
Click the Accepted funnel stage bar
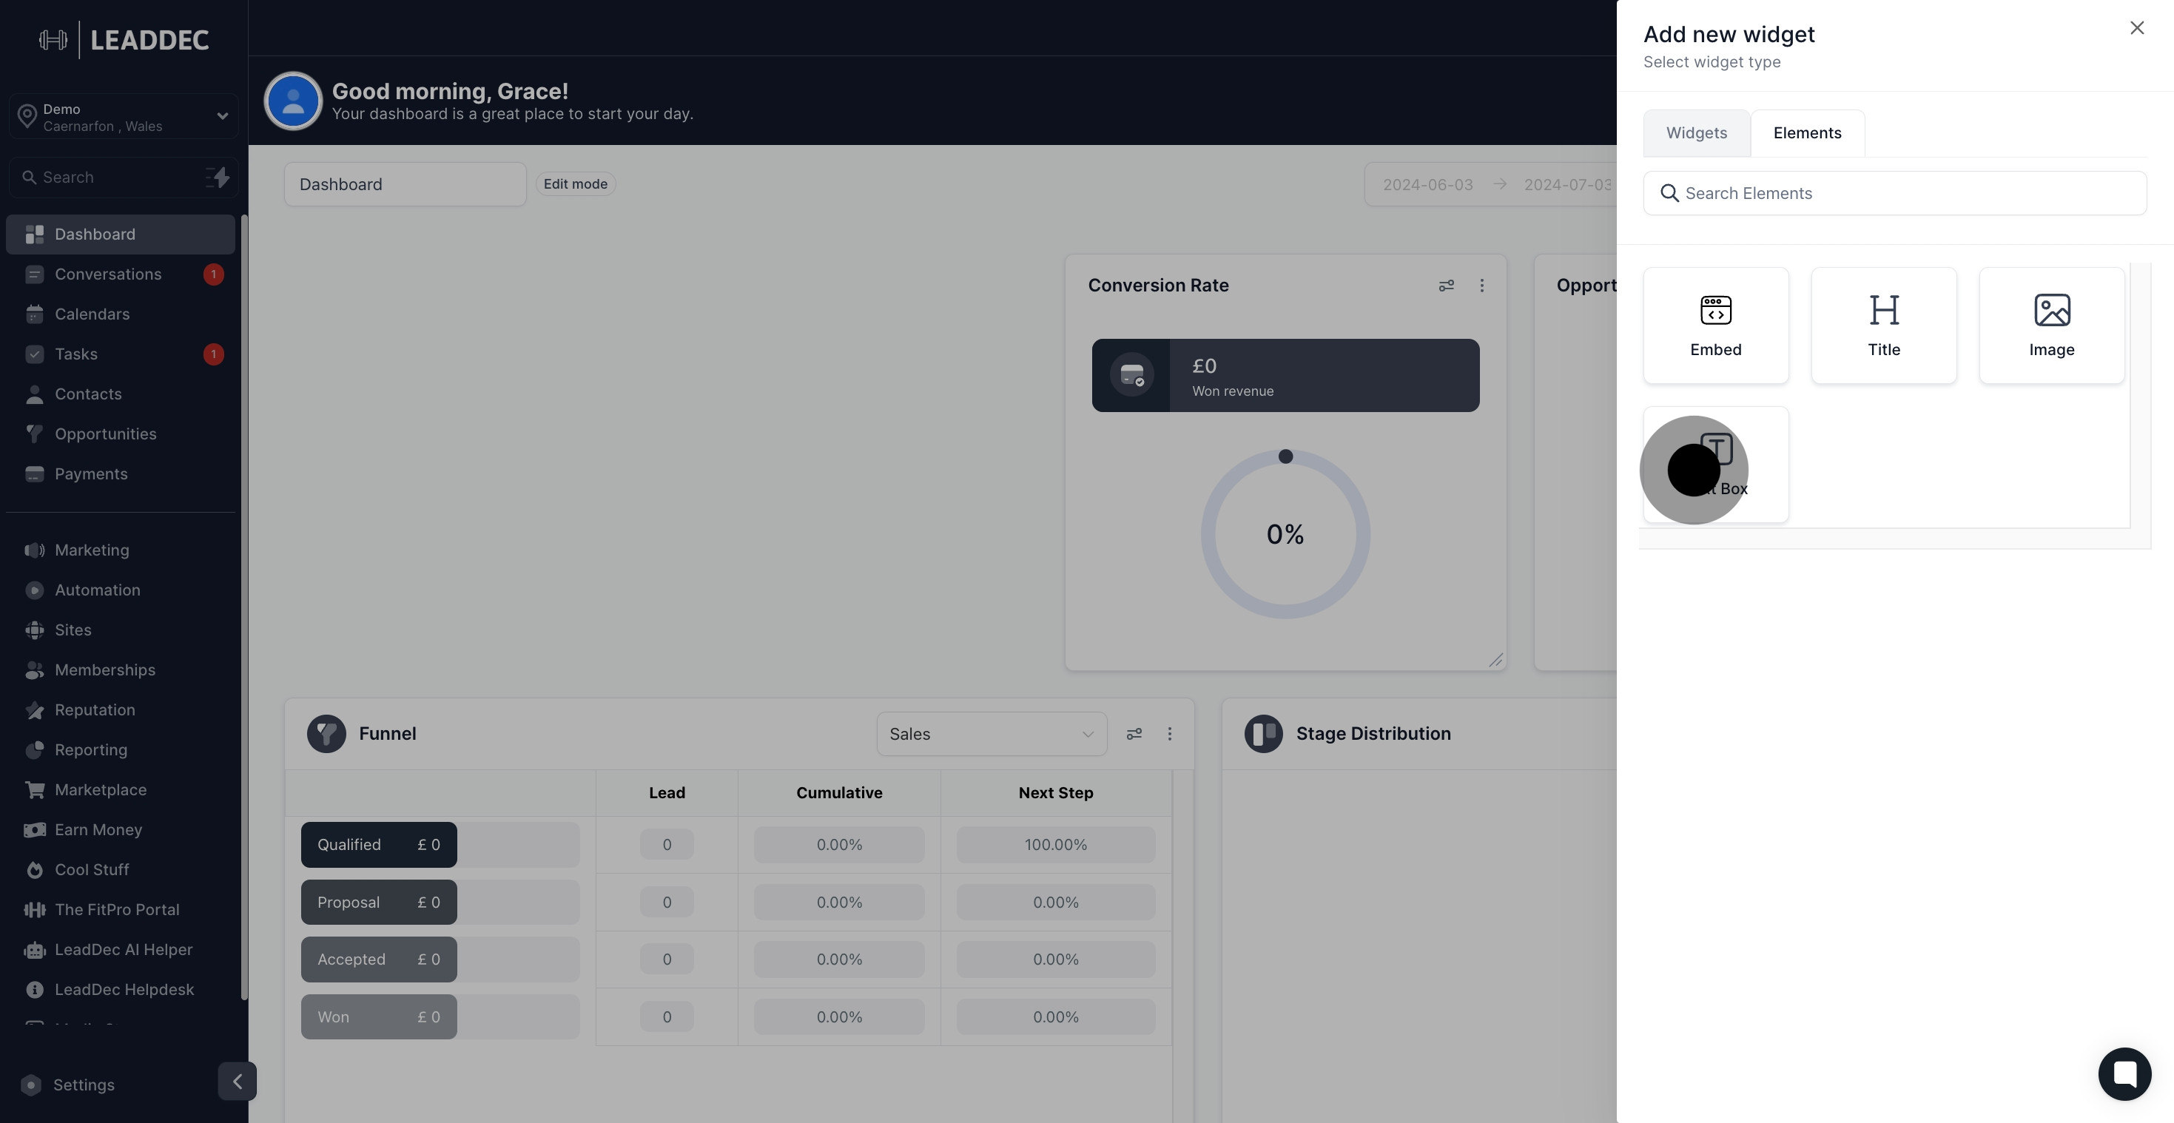[379, 960]
